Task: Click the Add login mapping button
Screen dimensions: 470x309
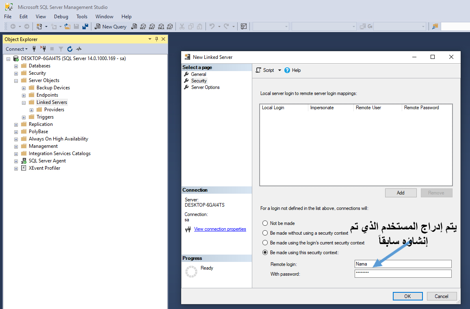Action: click(401, 193)
